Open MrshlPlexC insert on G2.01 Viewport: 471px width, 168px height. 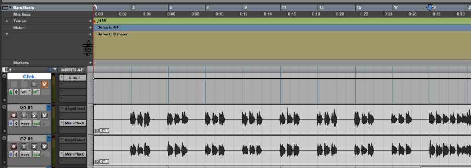pos(75,154)
